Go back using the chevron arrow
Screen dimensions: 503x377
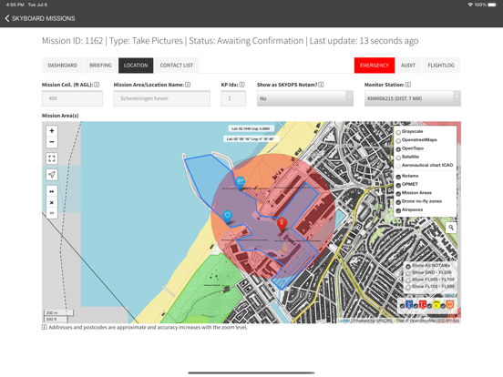pos(7,18)
